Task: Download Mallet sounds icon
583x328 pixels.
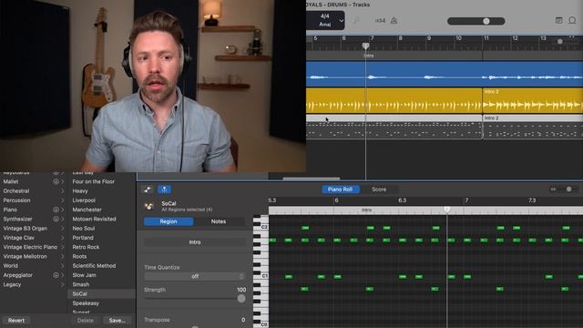Action: pos(56,181)
